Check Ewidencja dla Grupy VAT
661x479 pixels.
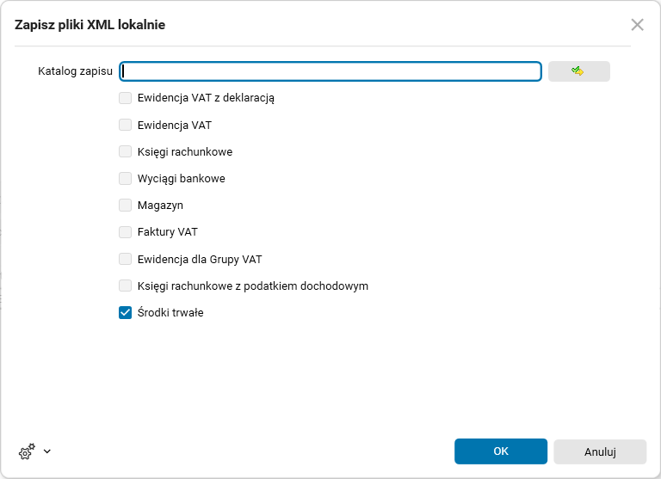tap(126, 259)
